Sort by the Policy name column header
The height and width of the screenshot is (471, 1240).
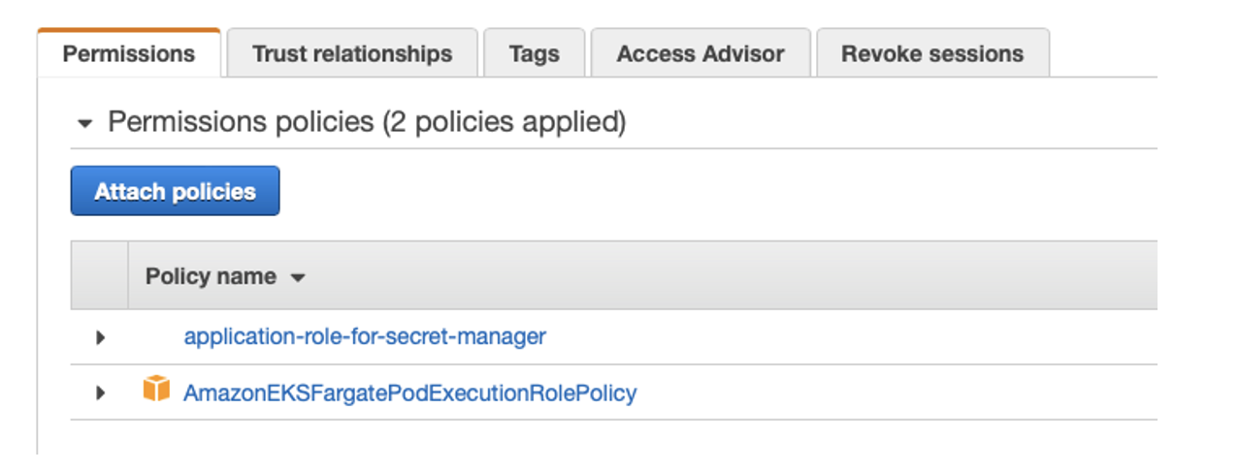tap(211, 276)
